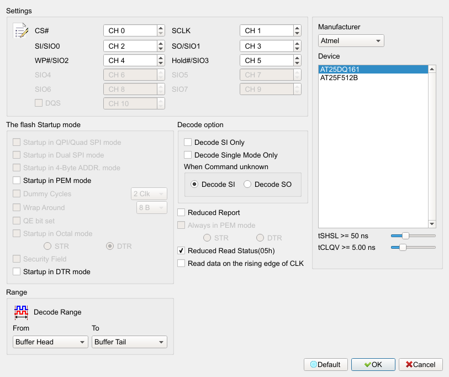This screenshot has height=377, width=449.
Task: Decrement the SO/SIO1 channel spinner
Action: point(297,49)
